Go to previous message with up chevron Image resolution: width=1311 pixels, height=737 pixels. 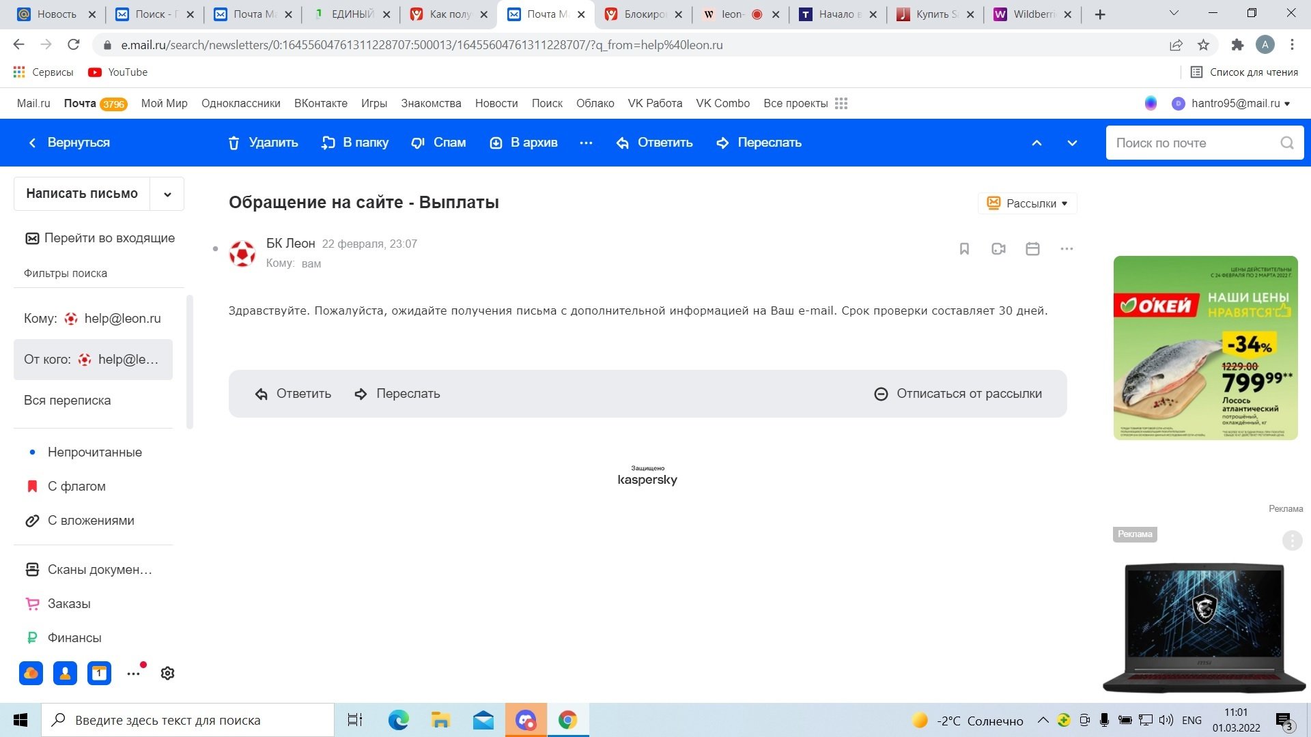coord(1037,143)
